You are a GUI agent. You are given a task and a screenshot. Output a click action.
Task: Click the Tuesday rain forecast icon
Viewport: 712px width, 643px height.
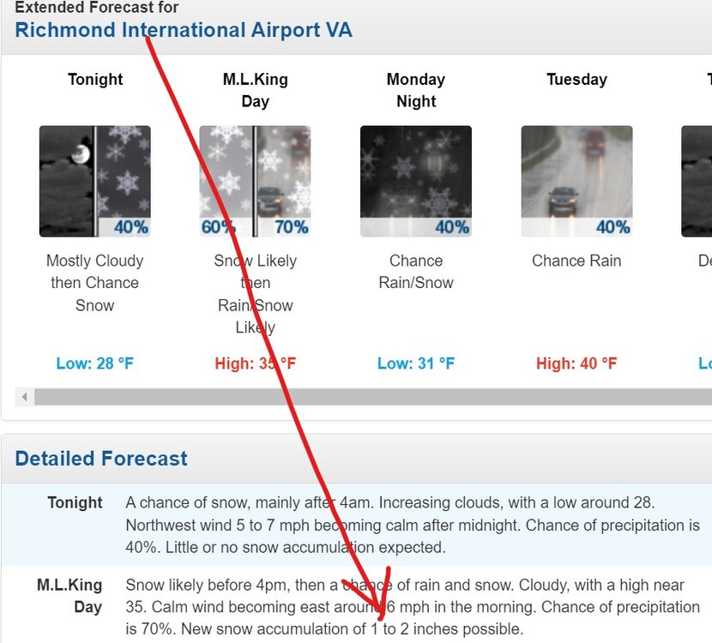(576, 181)
